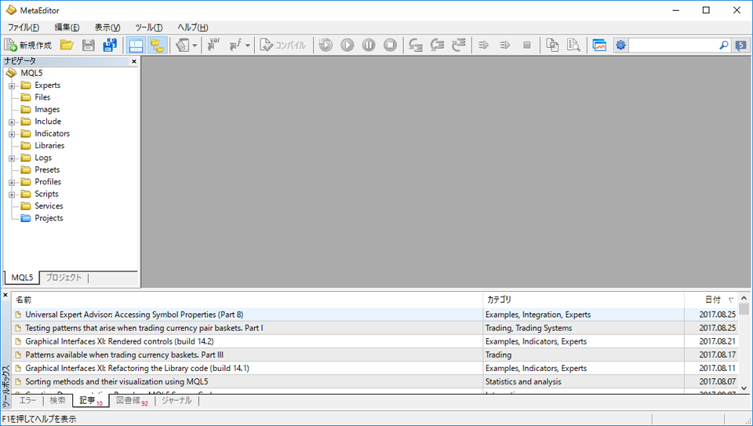The height and width of the screenshot is (426, 753).
Task: Click the settings gear icon in toolbar
Action: (x=620, y=46)
